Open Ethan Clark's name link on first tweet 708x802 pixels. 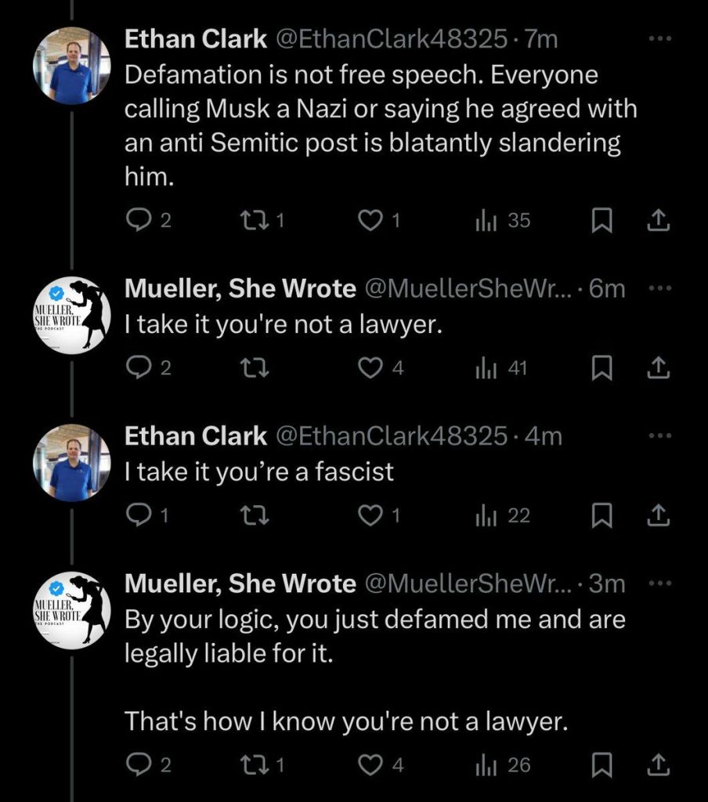(196, 41)
